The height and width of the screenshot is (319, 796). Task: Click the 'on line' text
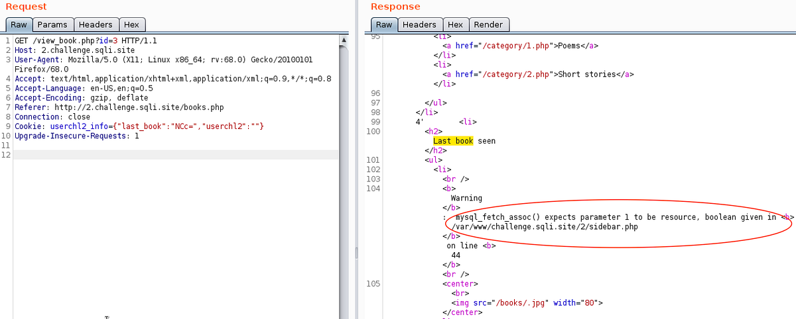point(462,246)
